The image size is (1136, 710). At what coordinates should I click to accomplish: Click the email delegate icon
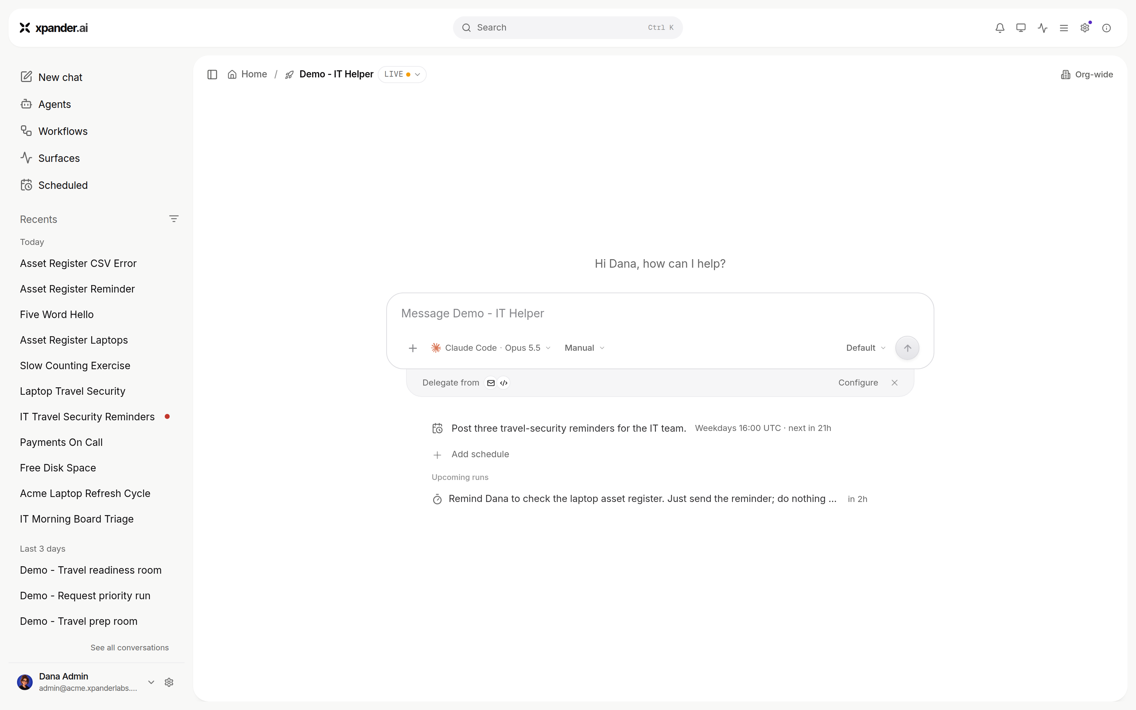491,383
